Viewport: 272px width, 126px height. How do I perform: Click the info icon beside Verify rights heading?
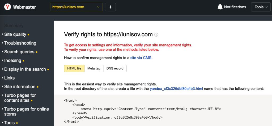coord(156,34)
